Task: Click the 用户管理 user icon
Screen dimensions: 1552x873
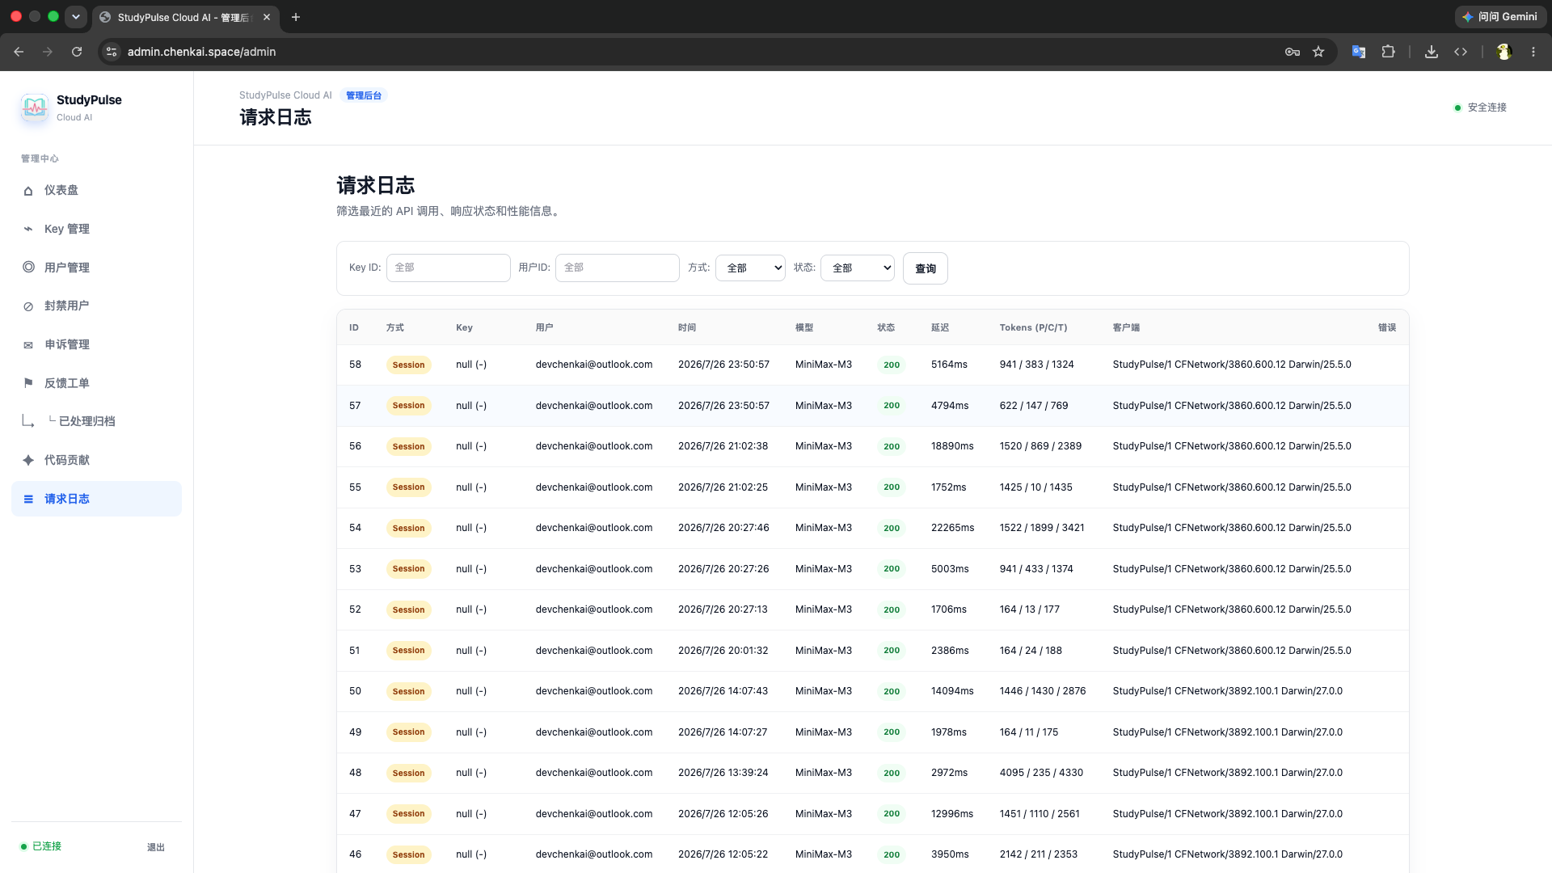Action: pos(28,268)
